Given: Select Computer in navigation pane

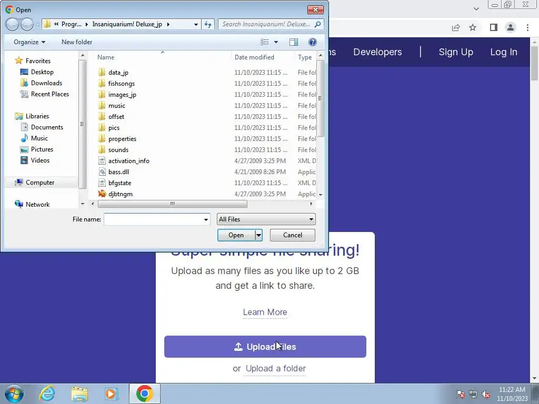Looking at the screenshot, I should point(40,183).
